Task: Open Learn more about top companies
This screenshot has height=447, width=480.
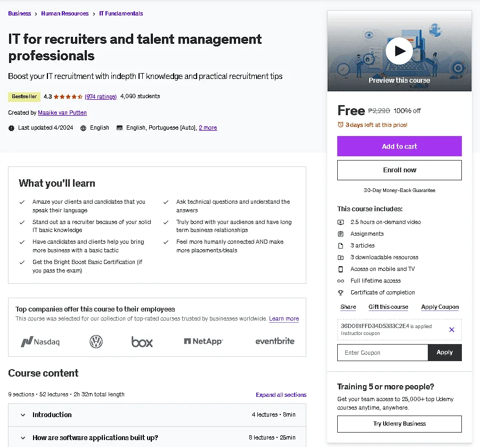Action: 284,318
